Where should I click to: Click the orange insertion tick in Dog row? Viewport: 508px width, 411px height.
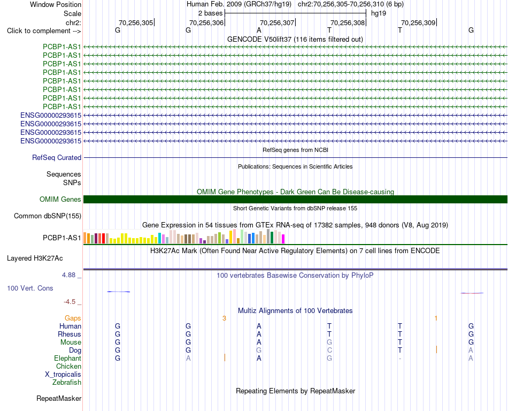click(436, 349)
